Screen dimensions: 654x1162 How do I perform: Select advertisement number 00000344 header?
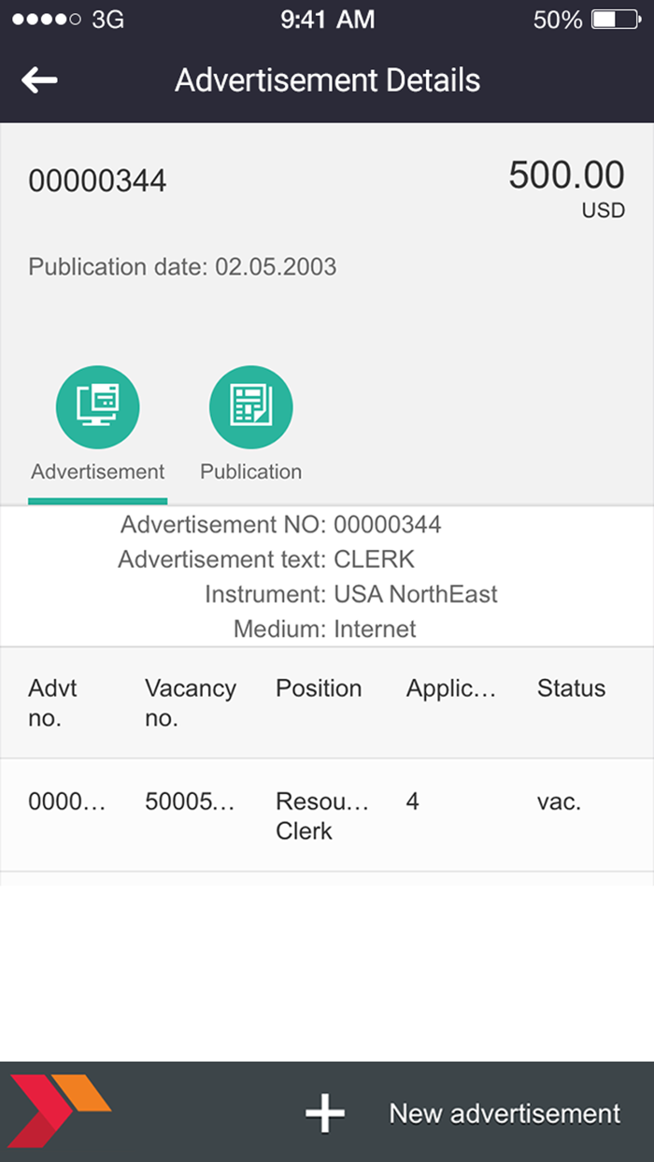click(x=97, y=180)
